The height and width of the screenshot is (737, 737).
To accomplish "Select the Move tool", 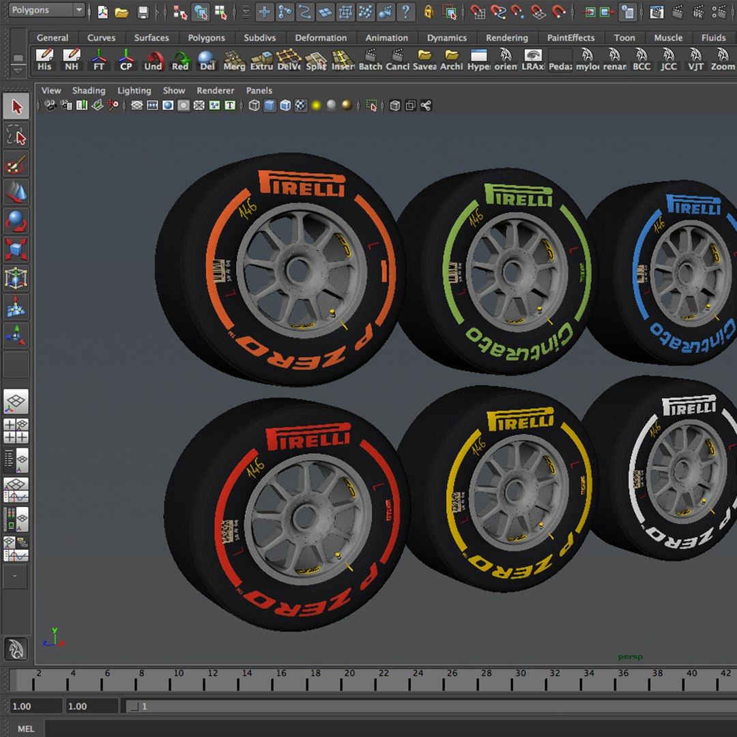I will (x=16, y=192).
